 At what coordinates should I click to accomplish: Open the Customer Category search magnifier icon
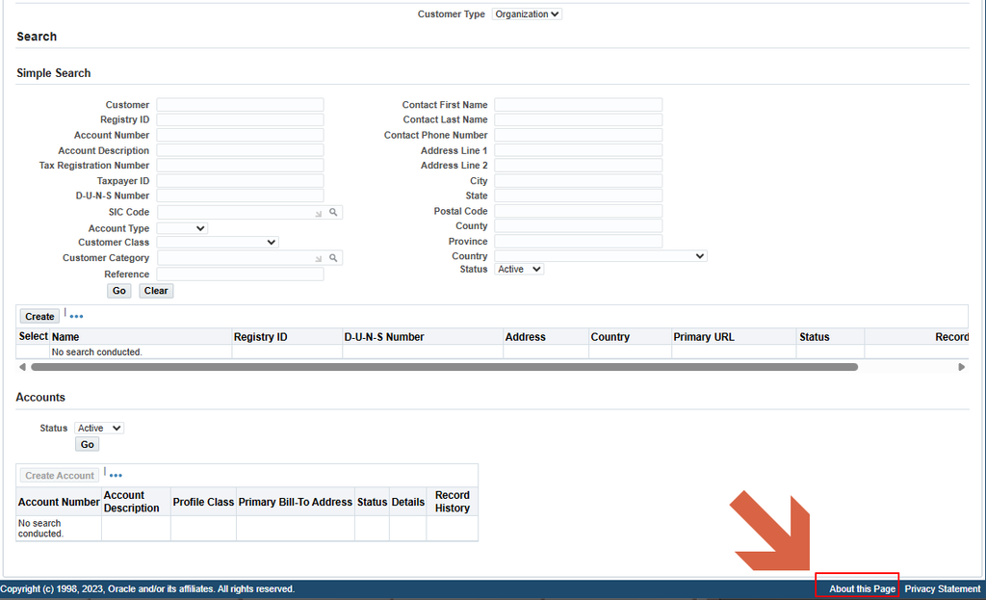pos(333,258)
